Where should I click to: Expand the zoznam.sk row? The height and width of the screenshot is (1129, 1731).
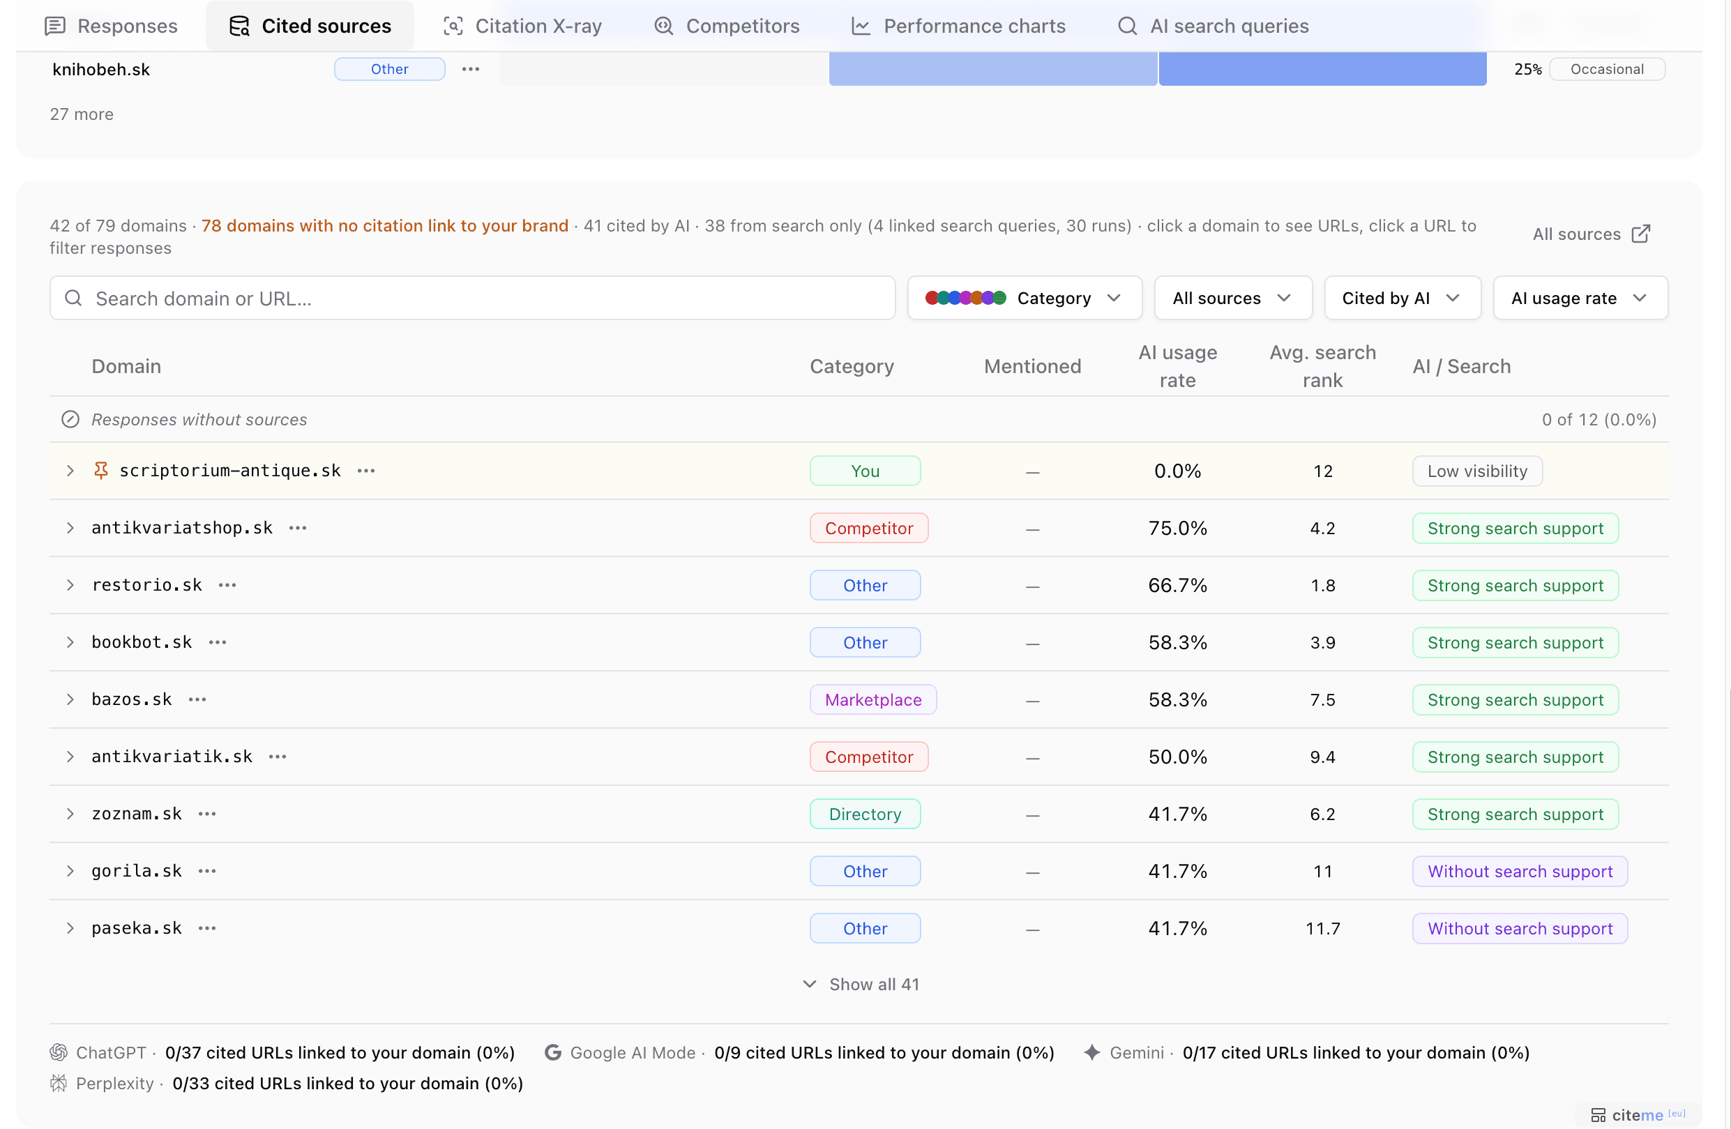point(70,813)
